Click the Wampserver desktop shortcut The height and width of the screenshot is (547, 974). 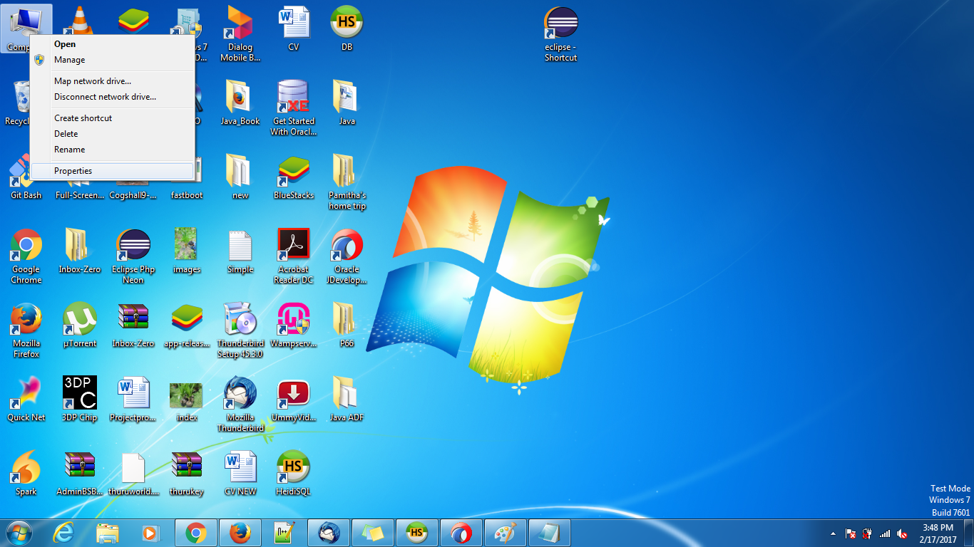click(x=294, y=325)
